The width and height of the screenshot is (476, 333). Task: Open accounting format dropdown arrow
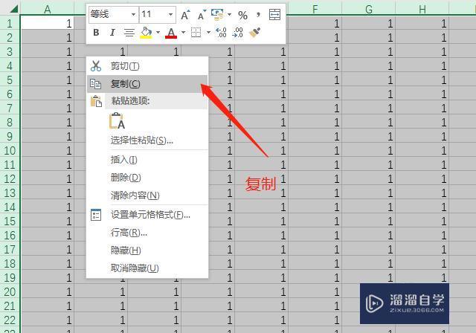(230, 14)
